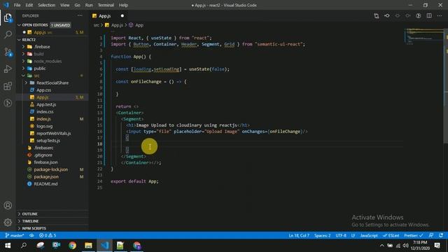Open the File menu
This screenshot has height=252, width=448.
(17, 5)
